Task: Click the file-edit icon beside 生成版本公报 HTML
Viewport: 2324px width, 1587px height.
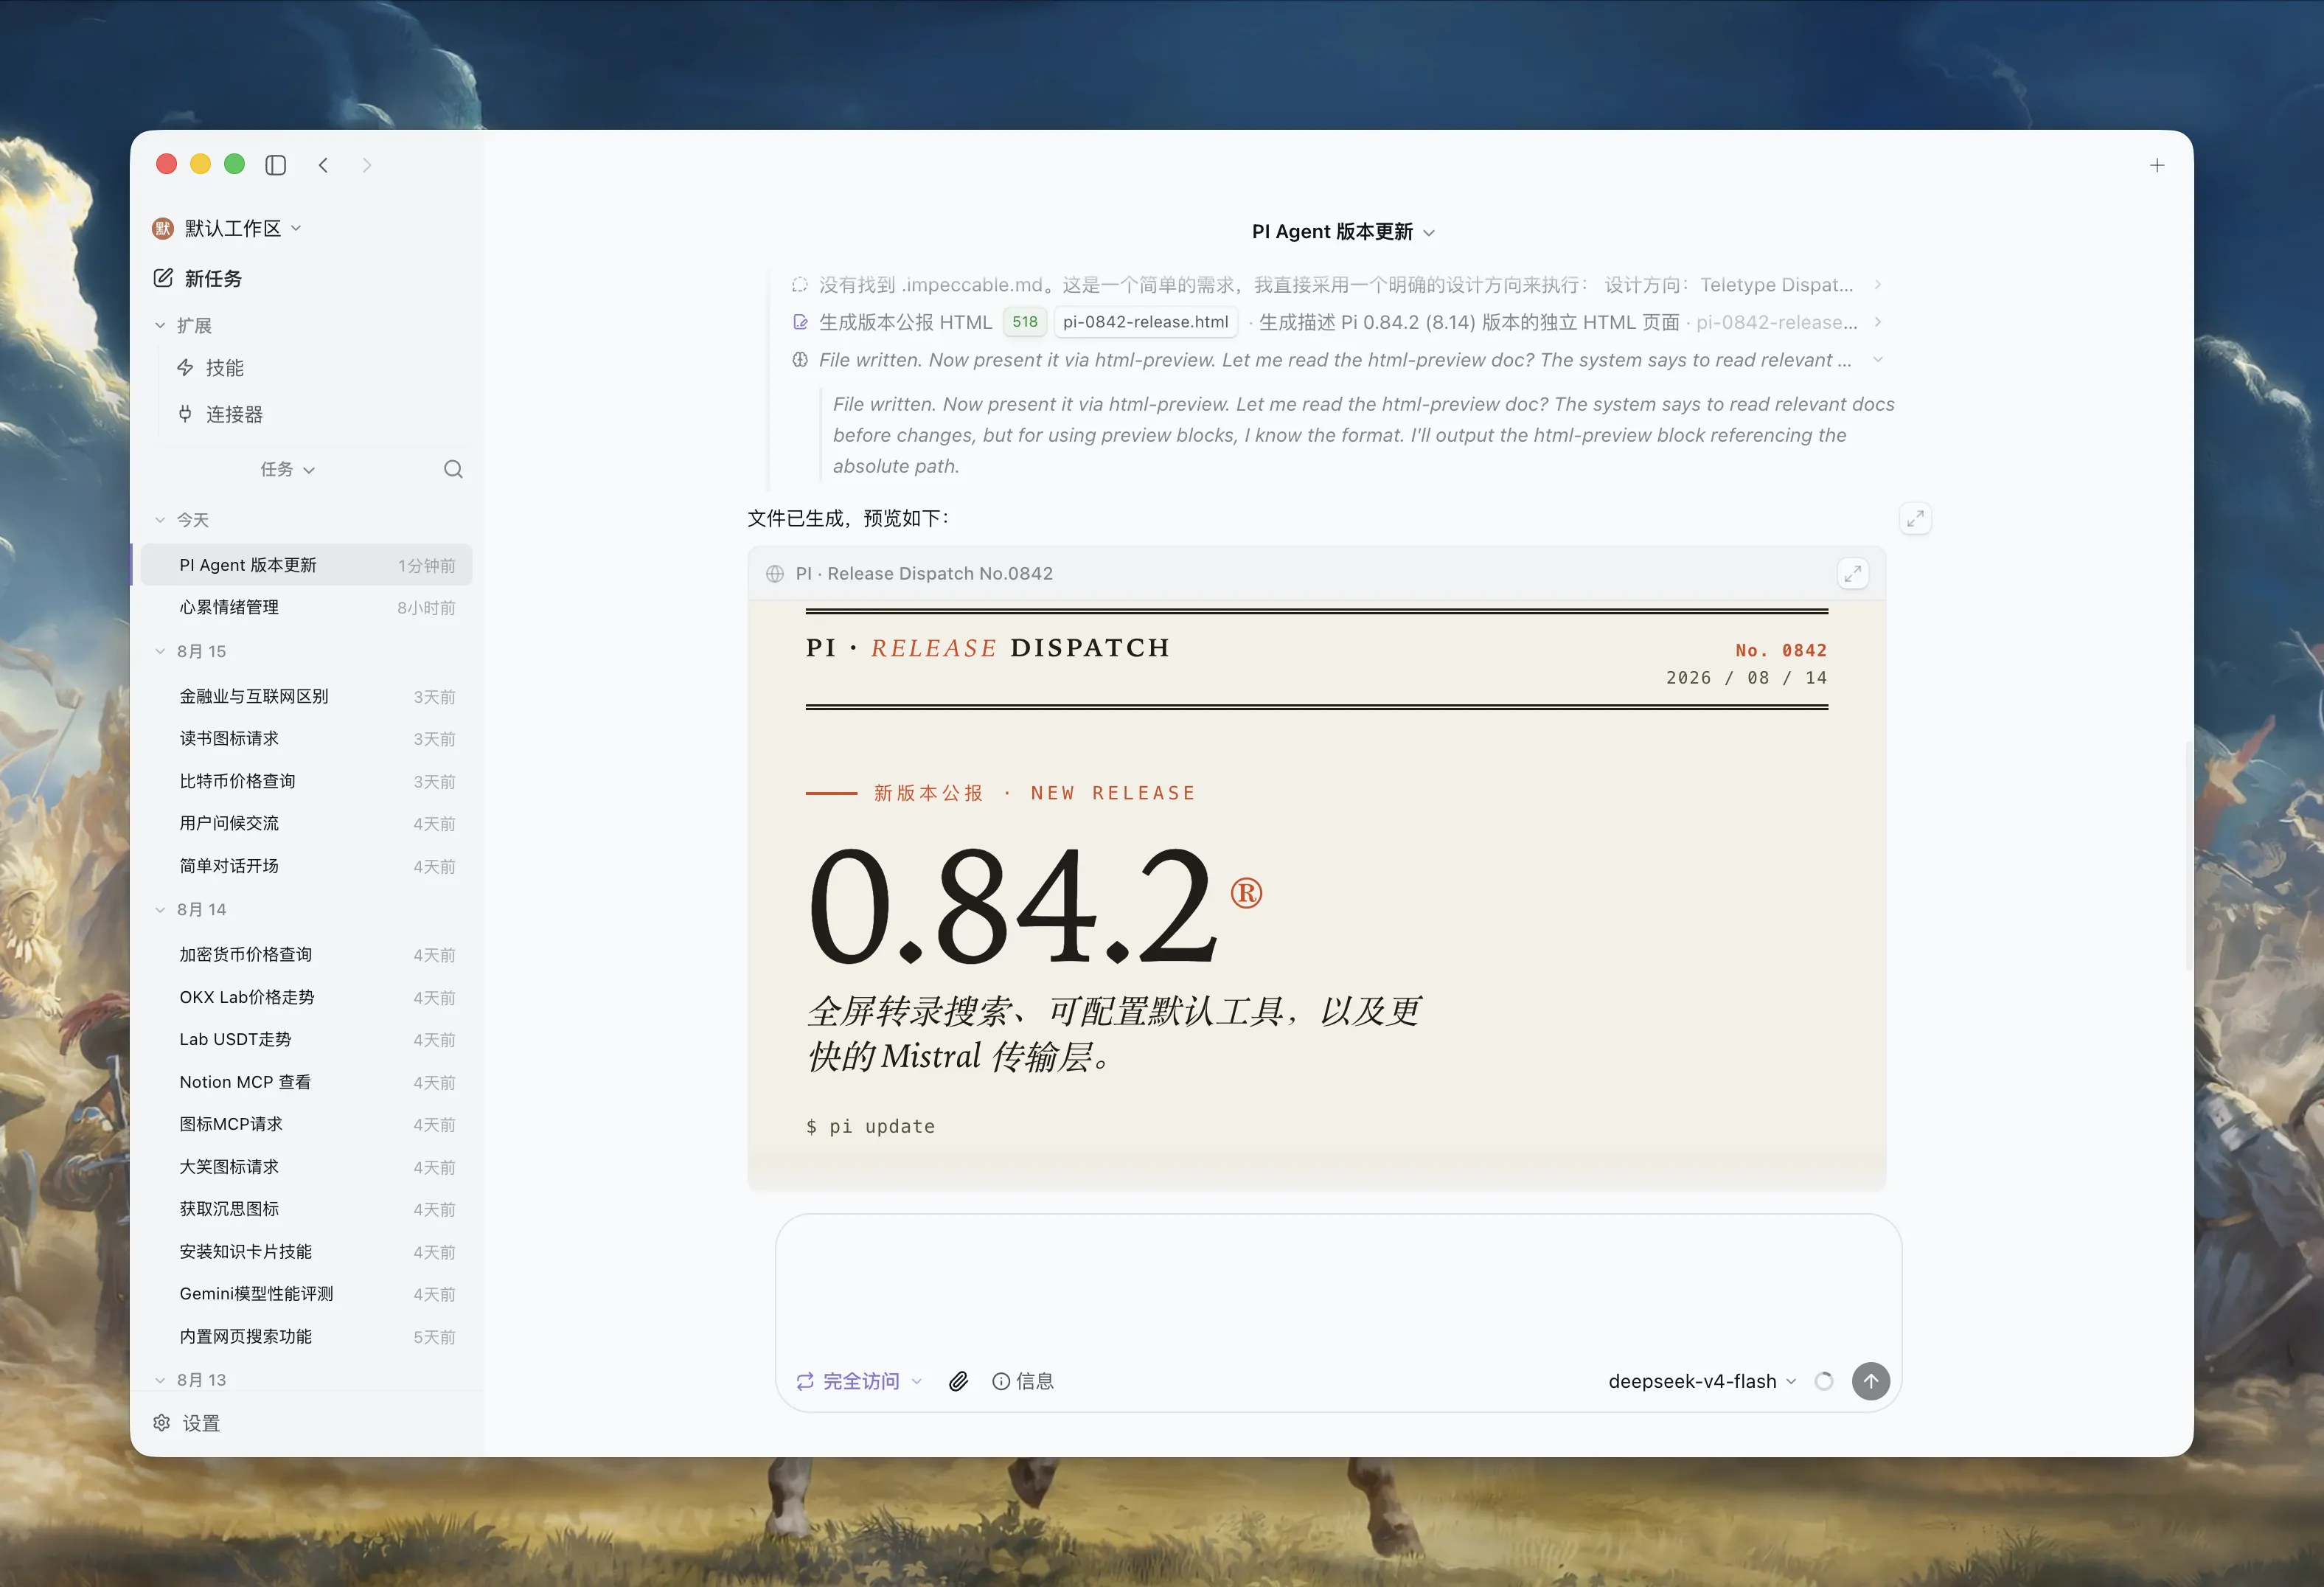Action: click(800, 322)
